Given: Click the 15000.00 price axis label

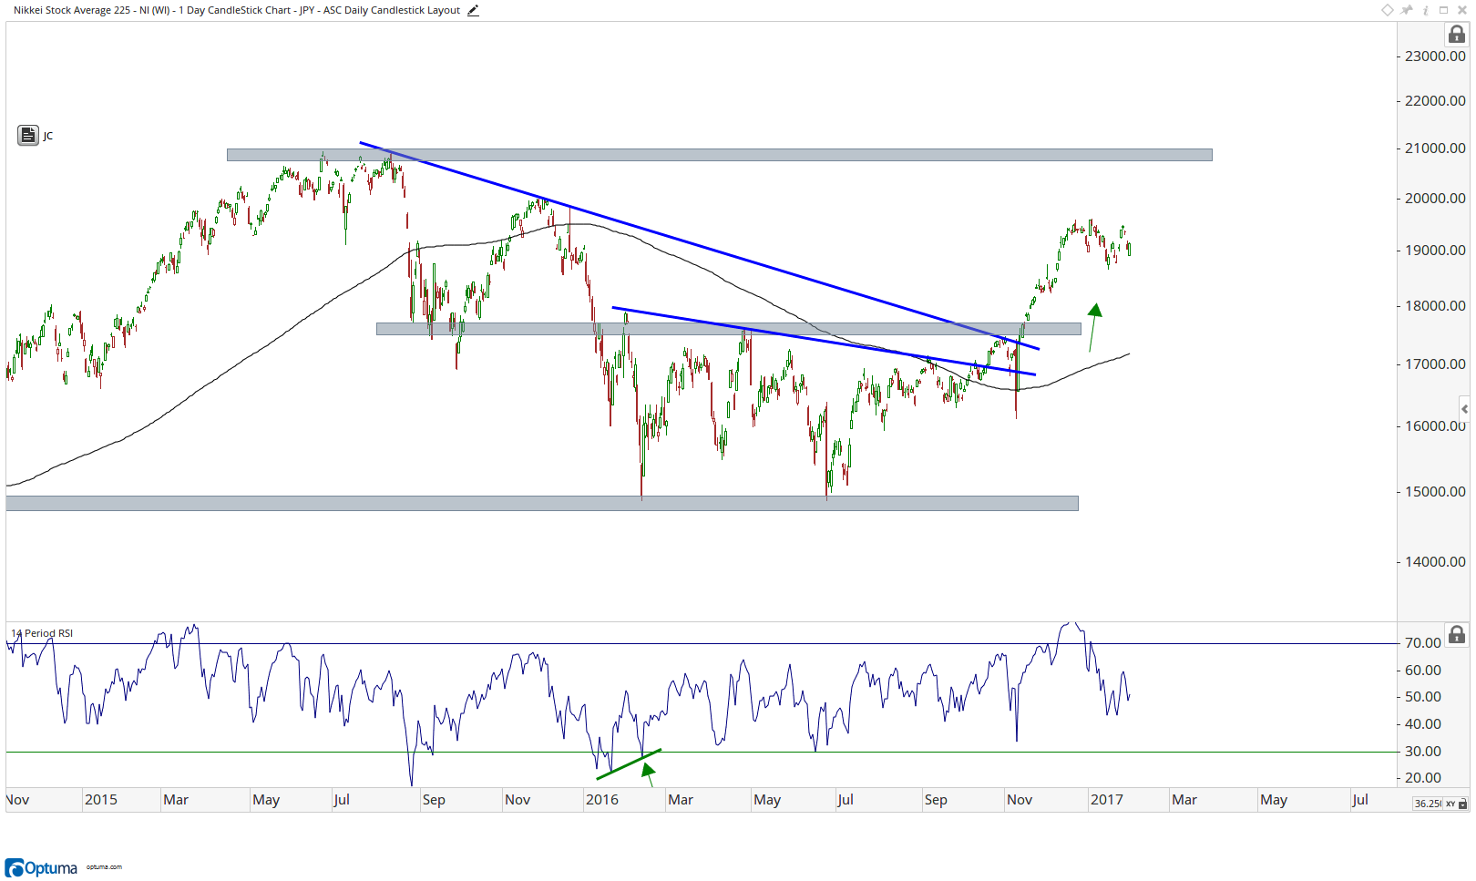Looking at the screenshot, I should click(1435, 491).
